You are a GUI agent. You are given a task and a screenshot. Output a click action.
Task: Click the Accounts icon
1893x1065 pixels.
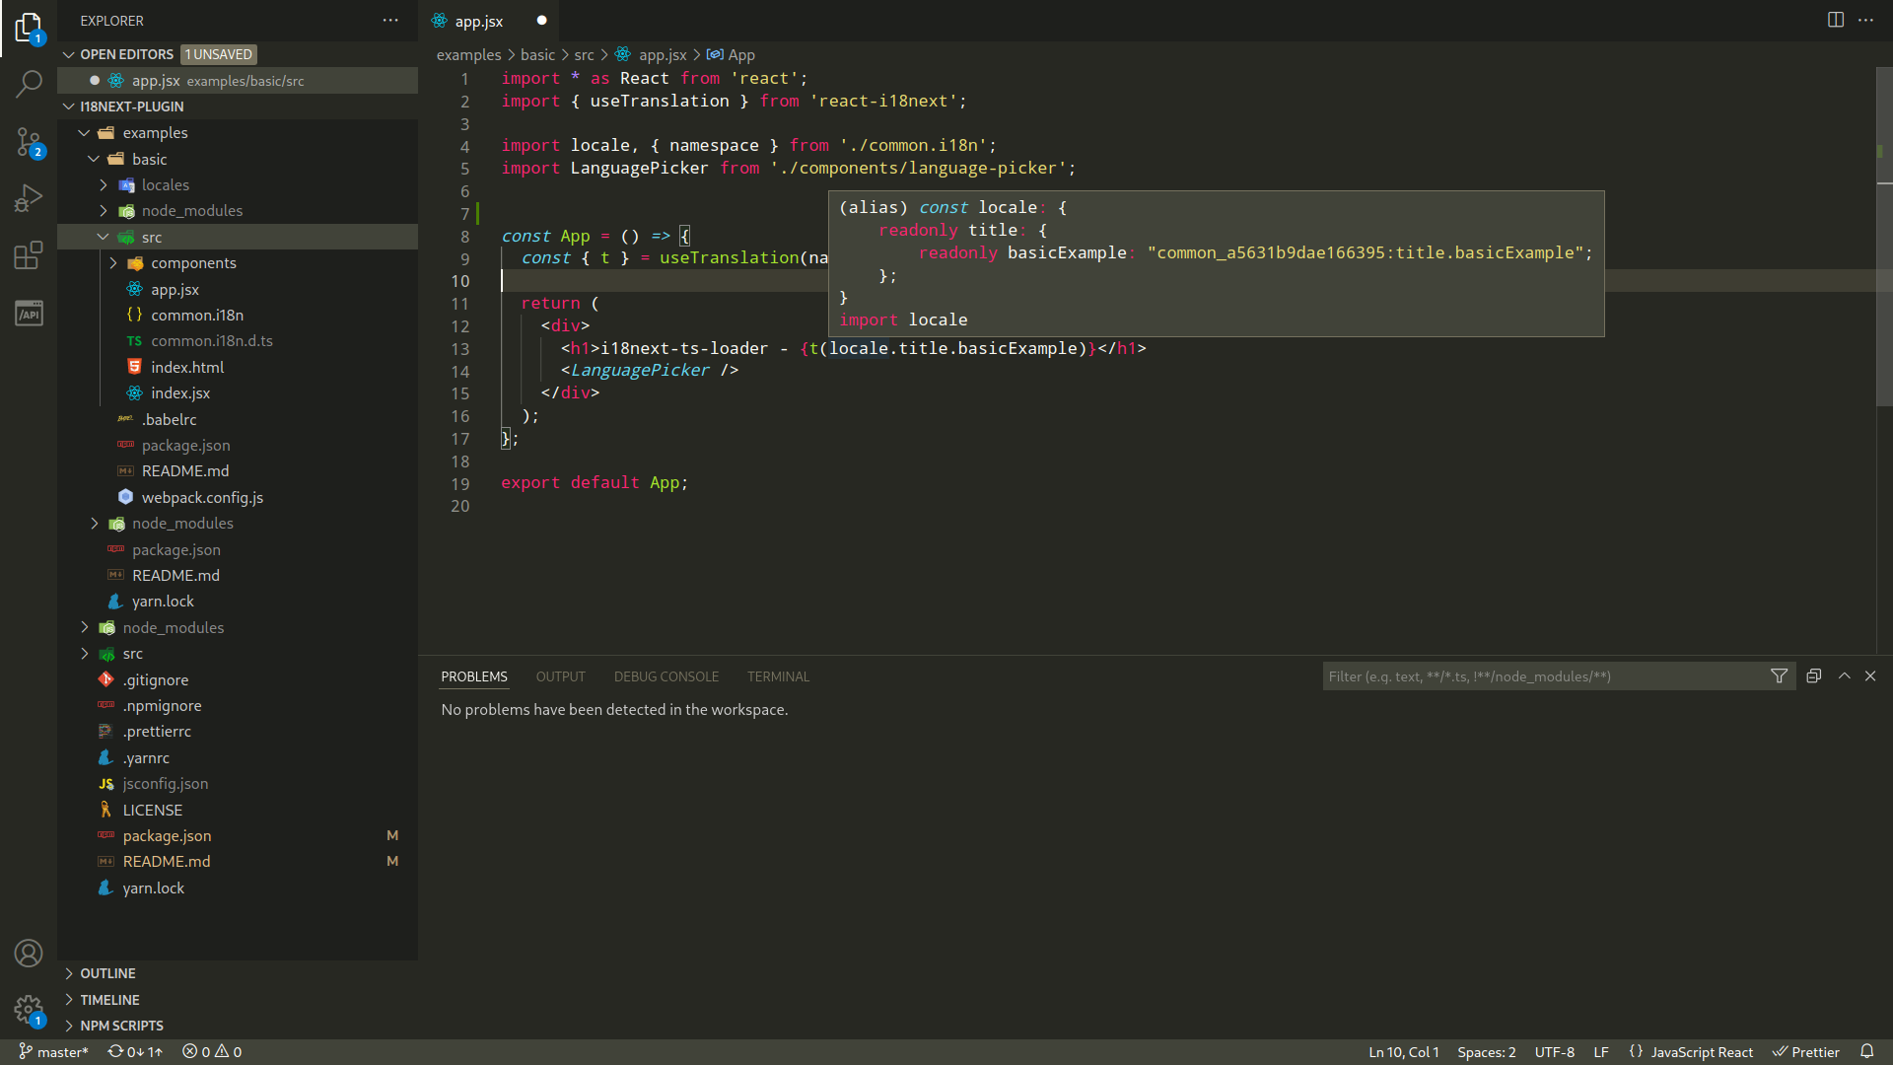click(x=29, y=953)
